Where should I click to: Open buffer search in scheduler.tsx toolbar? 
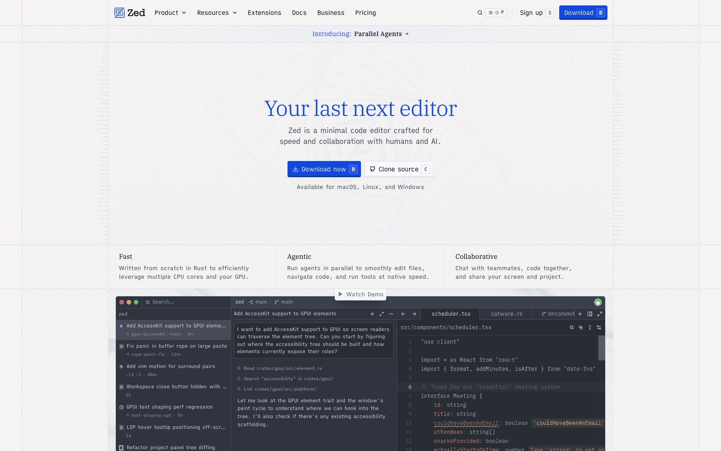pos(572,327)
